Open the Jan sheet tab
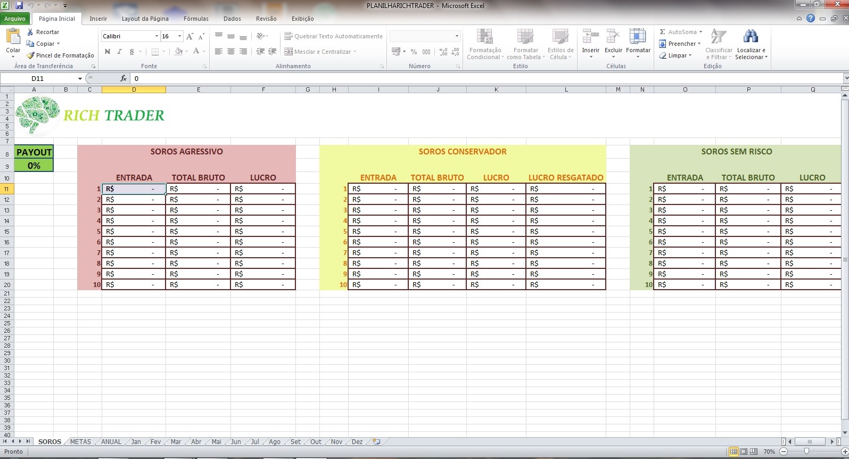 (x=136, y=442)
